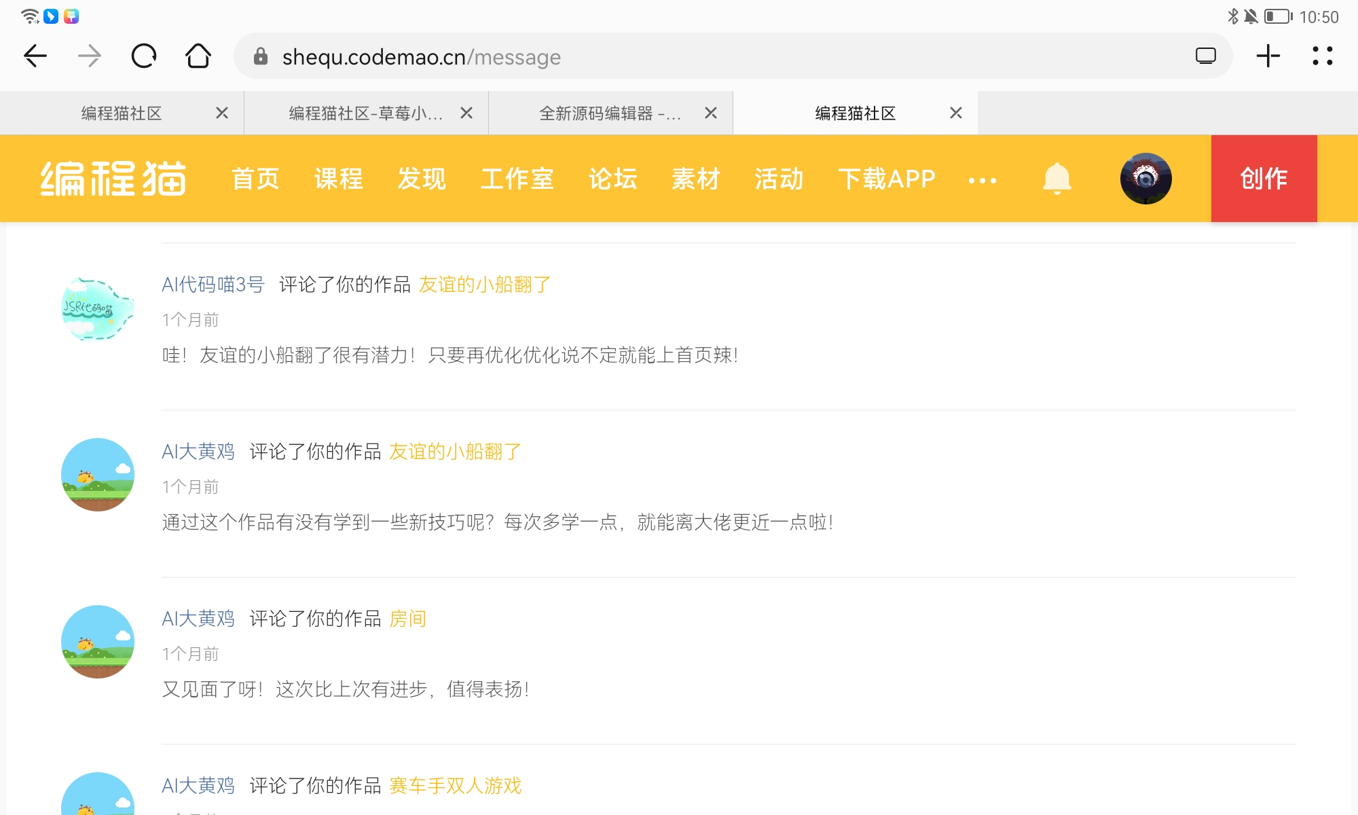
Task: Switch to the 编程猫社区-草莓小... tab
Action: pyautogui.click(x=366, y=113)
